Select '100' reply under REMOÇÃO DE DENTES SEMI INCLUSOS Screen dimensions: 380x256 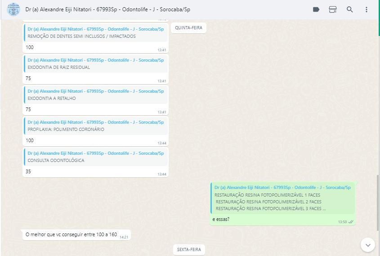coord(30,47)
